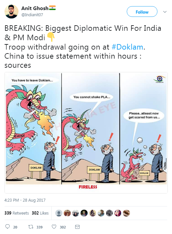View the 339 Retweets list

[x=16, y=213]
